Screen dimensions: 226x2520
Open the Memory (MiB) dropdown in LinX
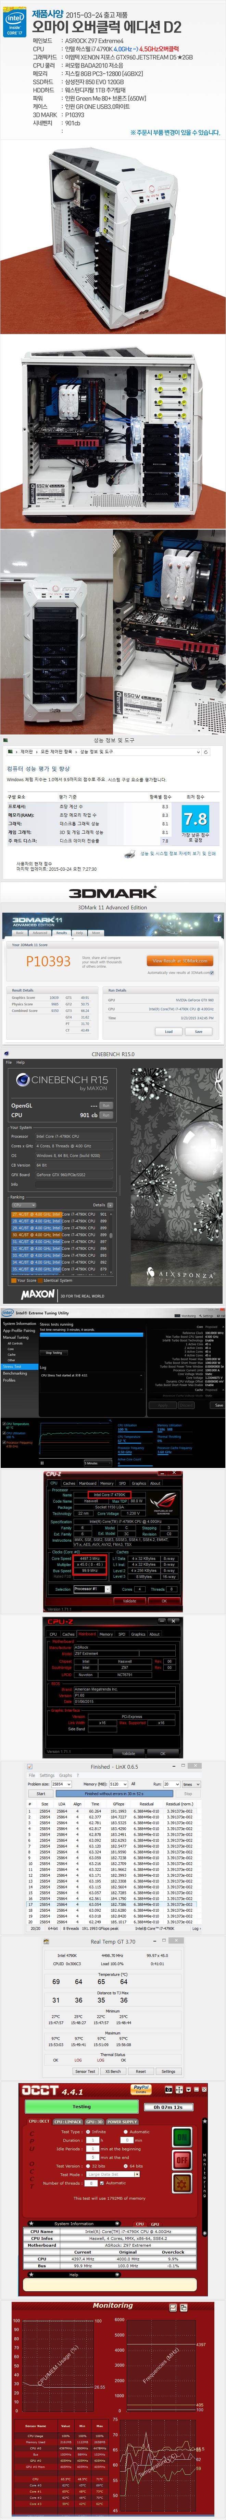point(118,1784)
